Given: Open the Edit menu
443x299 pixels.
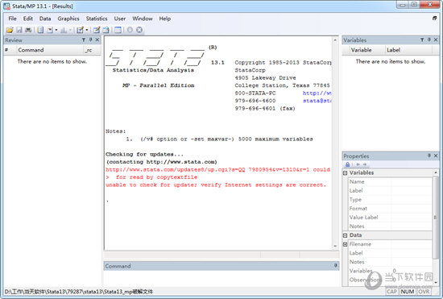Looking at the screenshot, I should 28,19.
